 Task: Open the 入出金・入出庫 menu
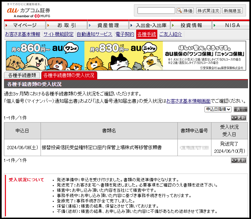click(x=150, y=25)
